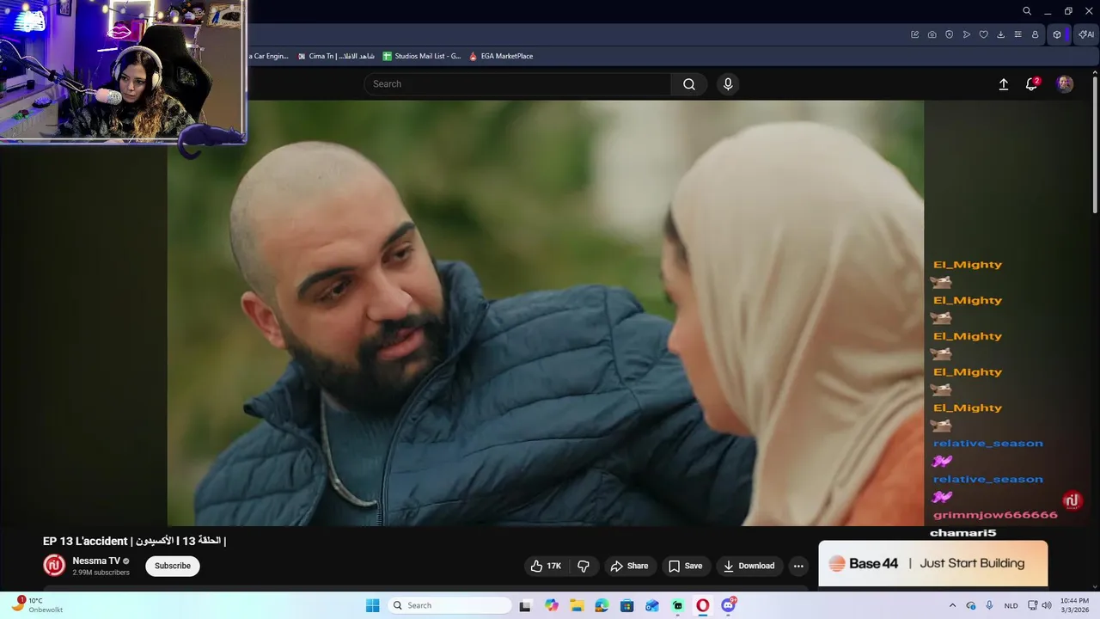Open Easy Setup sliders icon
The width and height of the screenshot is (1100, 619).
pyautogui.click(x=1018, y=34)
